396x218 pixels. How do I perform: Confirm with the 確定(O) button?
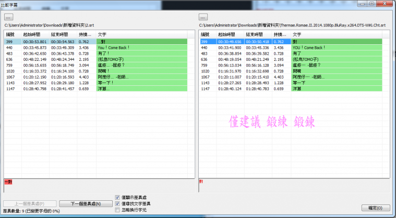tap(376, 208)
